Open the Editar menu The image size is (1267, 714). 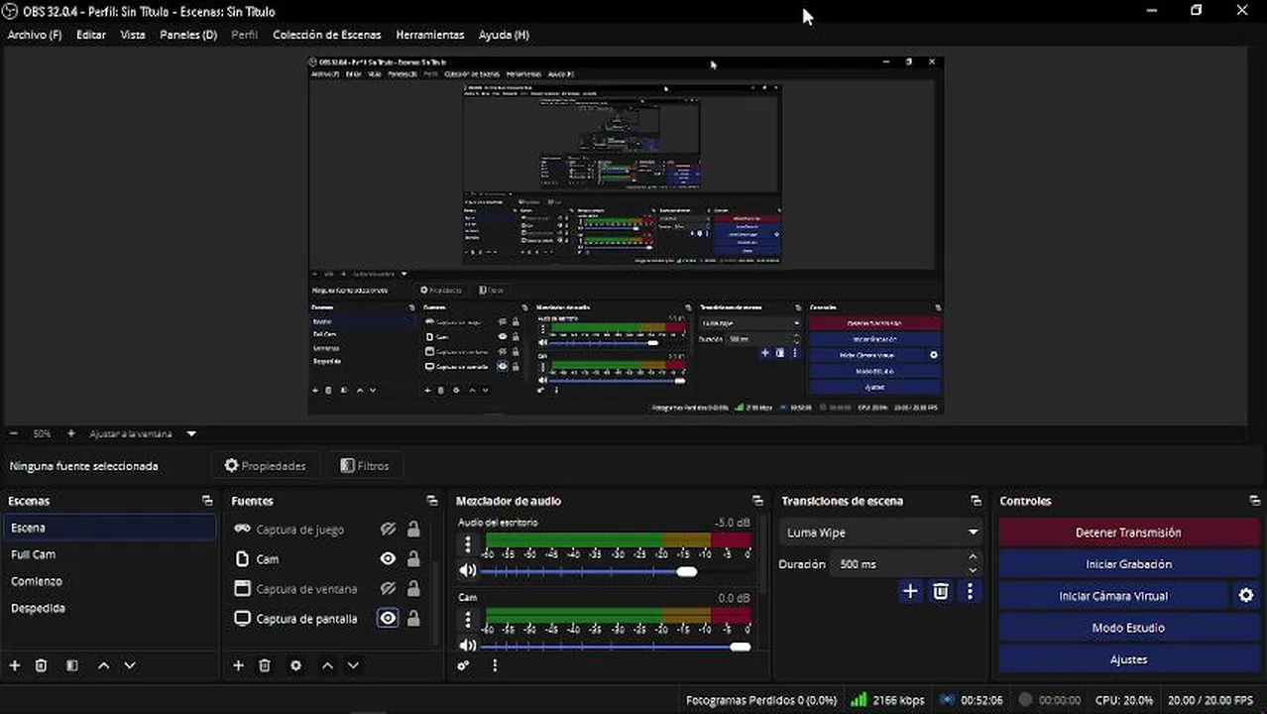click(x=91, y=35)
